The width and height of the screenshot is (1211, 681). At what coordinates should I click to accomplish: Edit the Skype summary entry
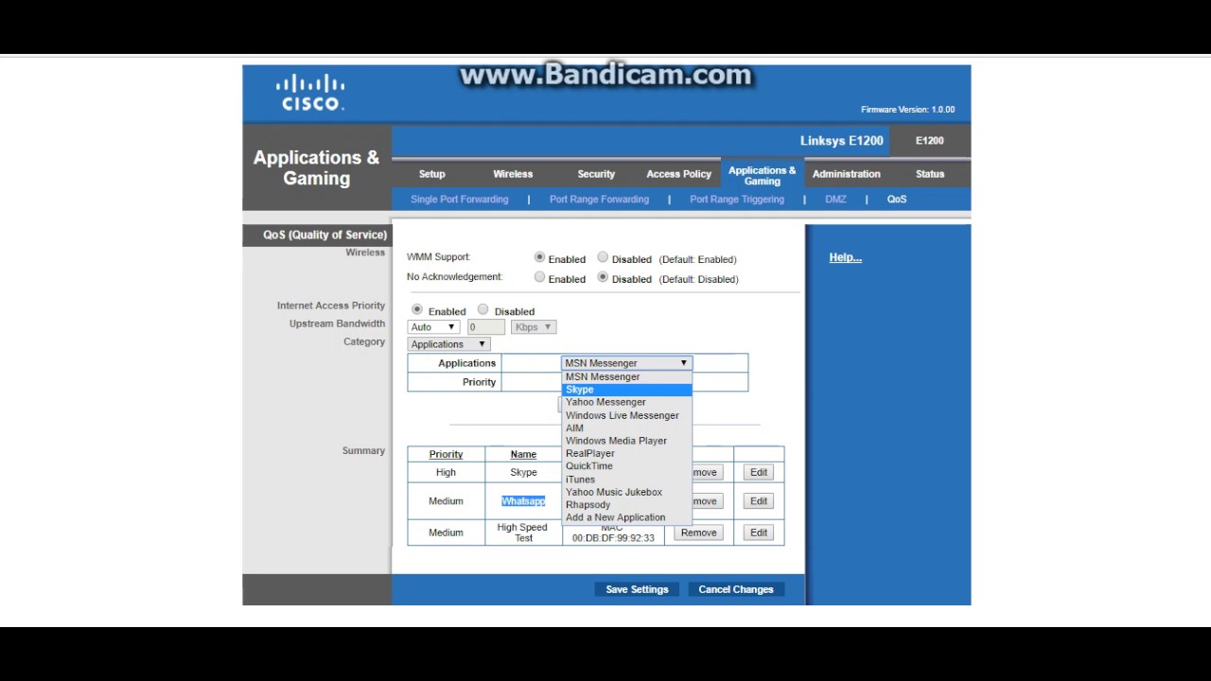[x=759, y=472]
